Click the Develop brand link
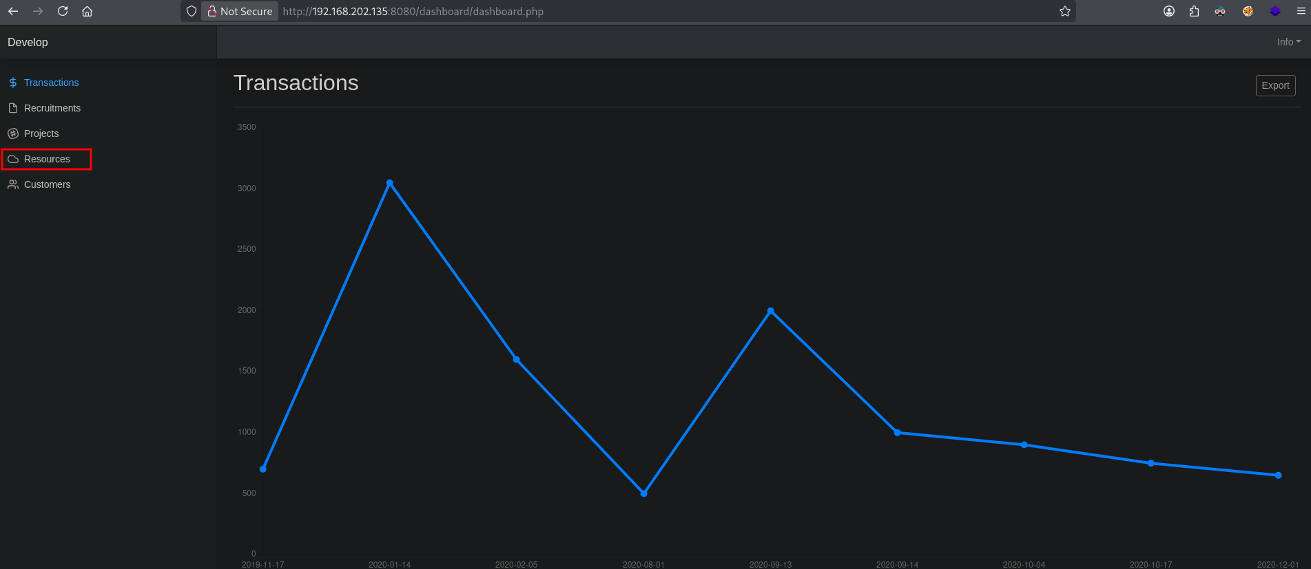Viewport: 1311px width, 569px height. click(x=28, y=42)
